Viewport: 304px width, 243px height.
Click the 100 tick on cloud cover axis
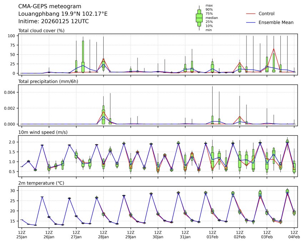point(11,36)
